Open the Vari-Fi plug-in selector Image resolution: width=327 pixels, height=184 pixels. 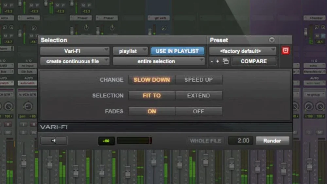click(x=75, y=51)
